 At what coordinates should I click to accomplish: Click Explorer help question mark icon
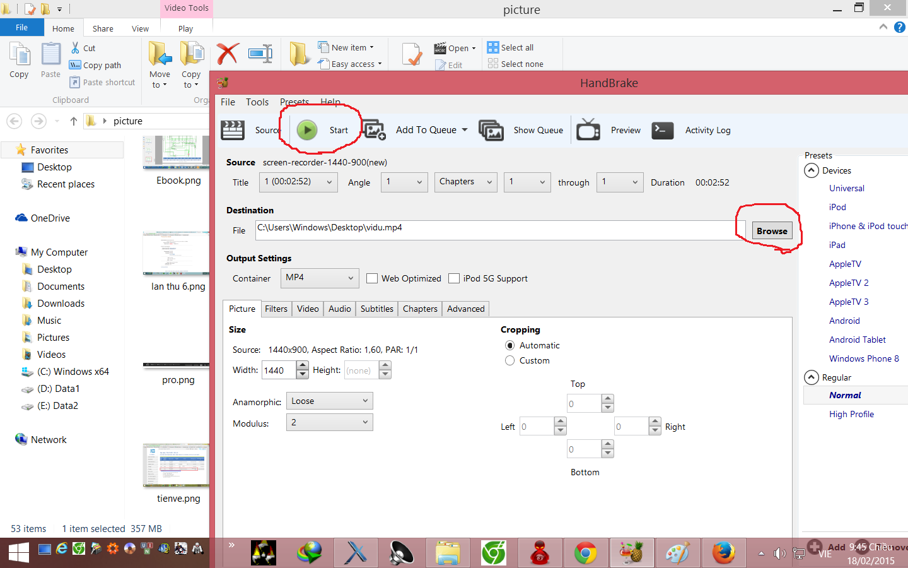[x=900, y=27]
